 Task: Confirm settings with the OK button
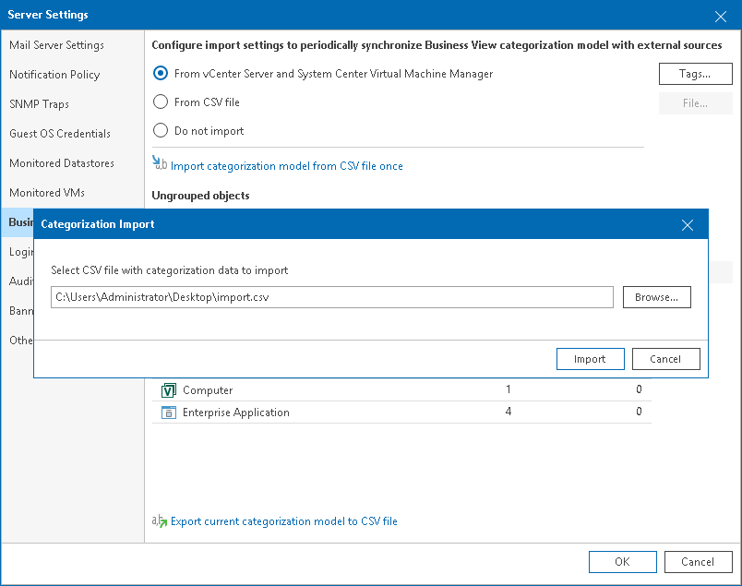click(622, 561)
